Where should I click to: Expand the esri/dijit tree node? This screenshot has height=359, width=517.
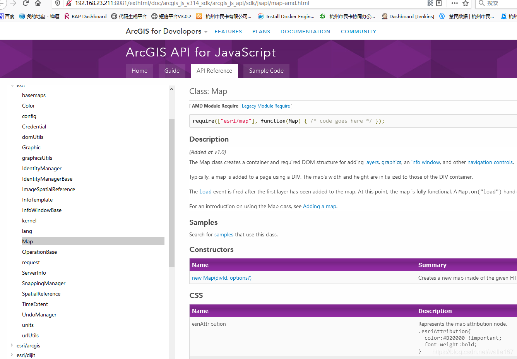12,355
